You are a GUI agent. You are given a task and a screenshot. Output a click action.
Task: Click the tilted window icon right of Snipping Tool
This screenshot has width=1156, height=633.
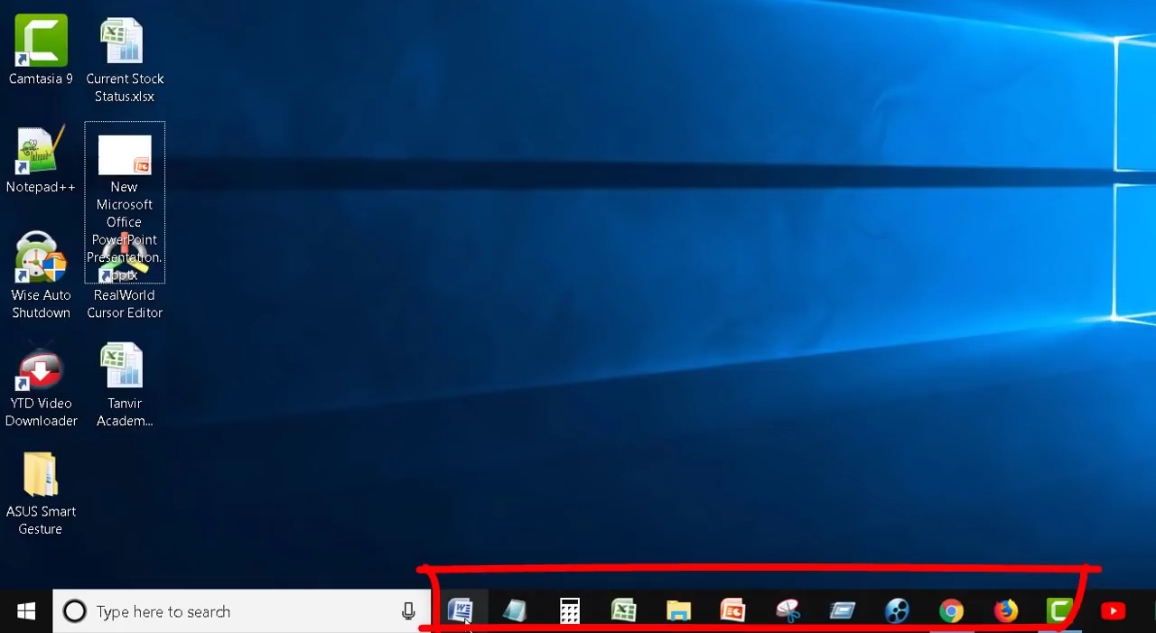pyautogui.click(x=842, y=611)
